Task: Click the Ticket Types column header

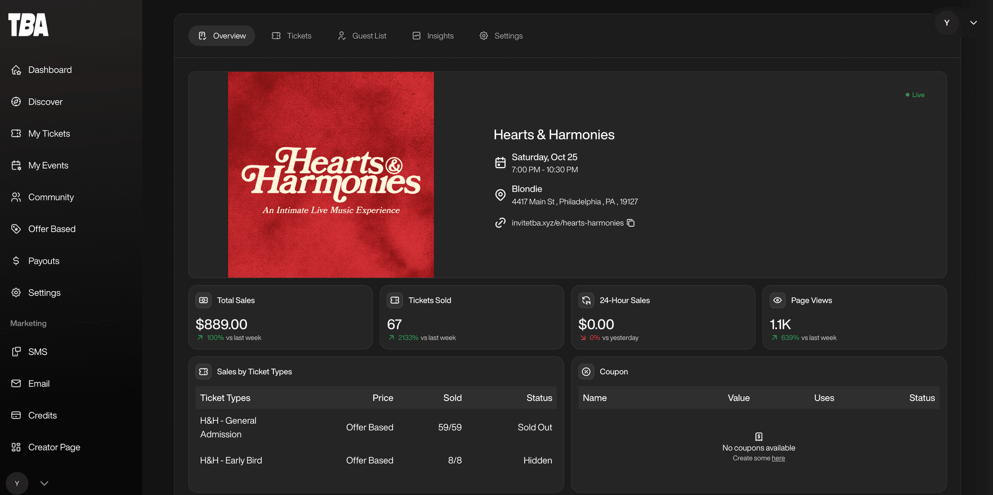Action: click(225, 398)
